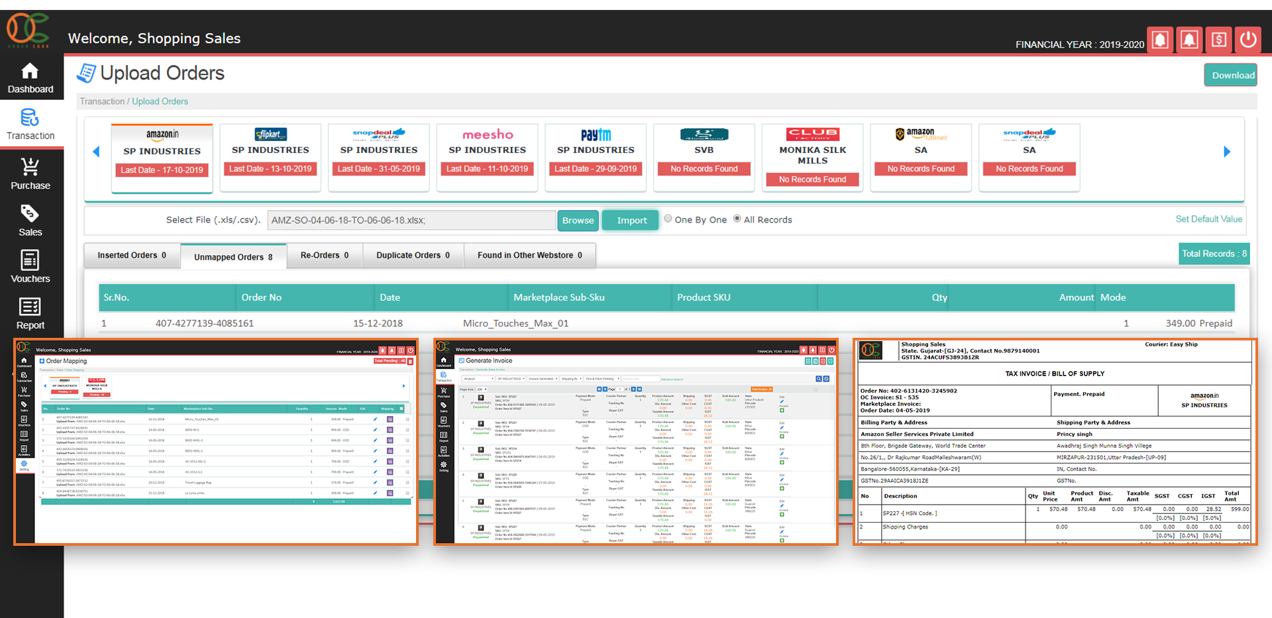The height and width of the screenshot is (618, 1272).
Task: Click the dollar icon in header
Action: pyautogui.click(x=1219, y=40)
